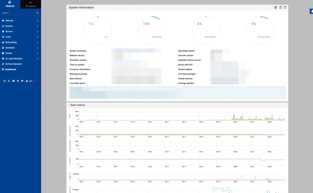This screenshot has height=193, width=313.
Task: Open the Package updates link
Action: pos(186,83)
